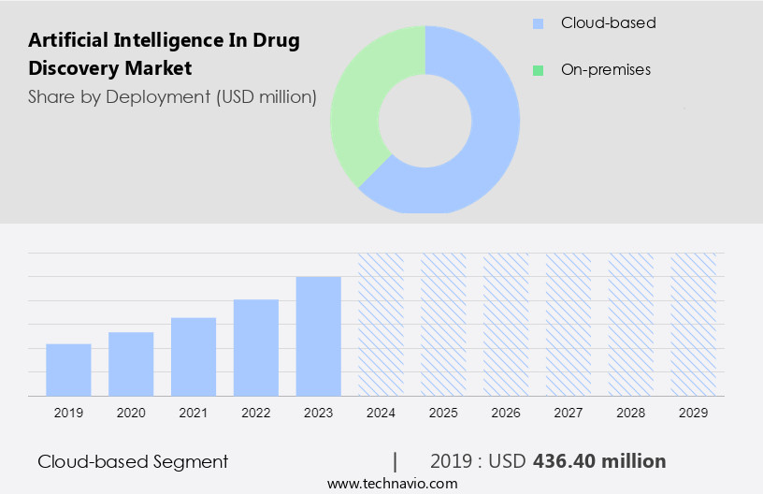Screen dimensions: 763x494
Task: Click the 2021 solid blue bar
Action: coord(194,356)
